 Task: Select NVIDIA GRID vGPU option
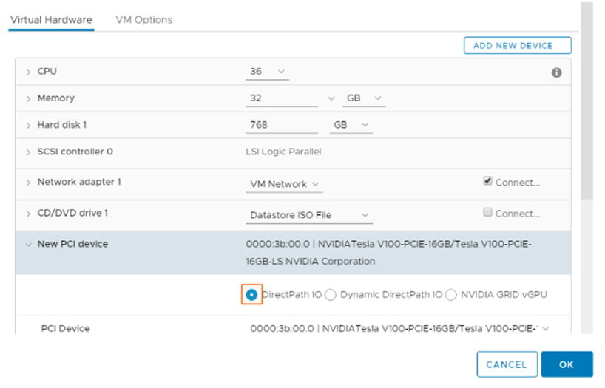tap(451, 295)
